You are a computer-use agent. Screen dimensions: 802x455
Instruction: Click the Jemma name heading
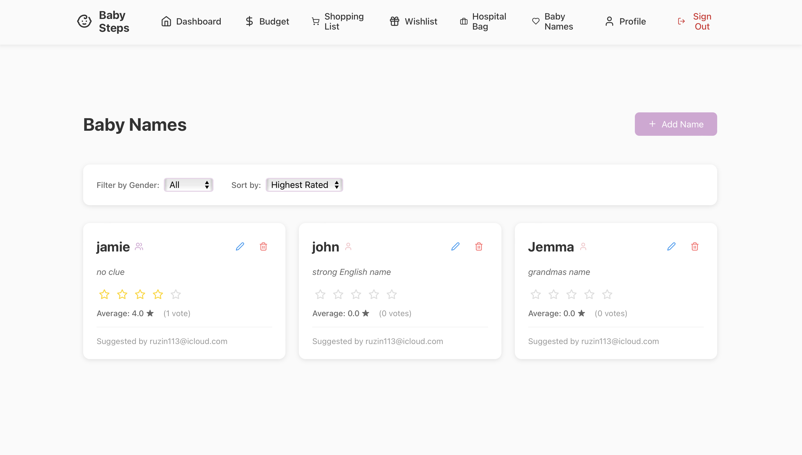[551, 247]
